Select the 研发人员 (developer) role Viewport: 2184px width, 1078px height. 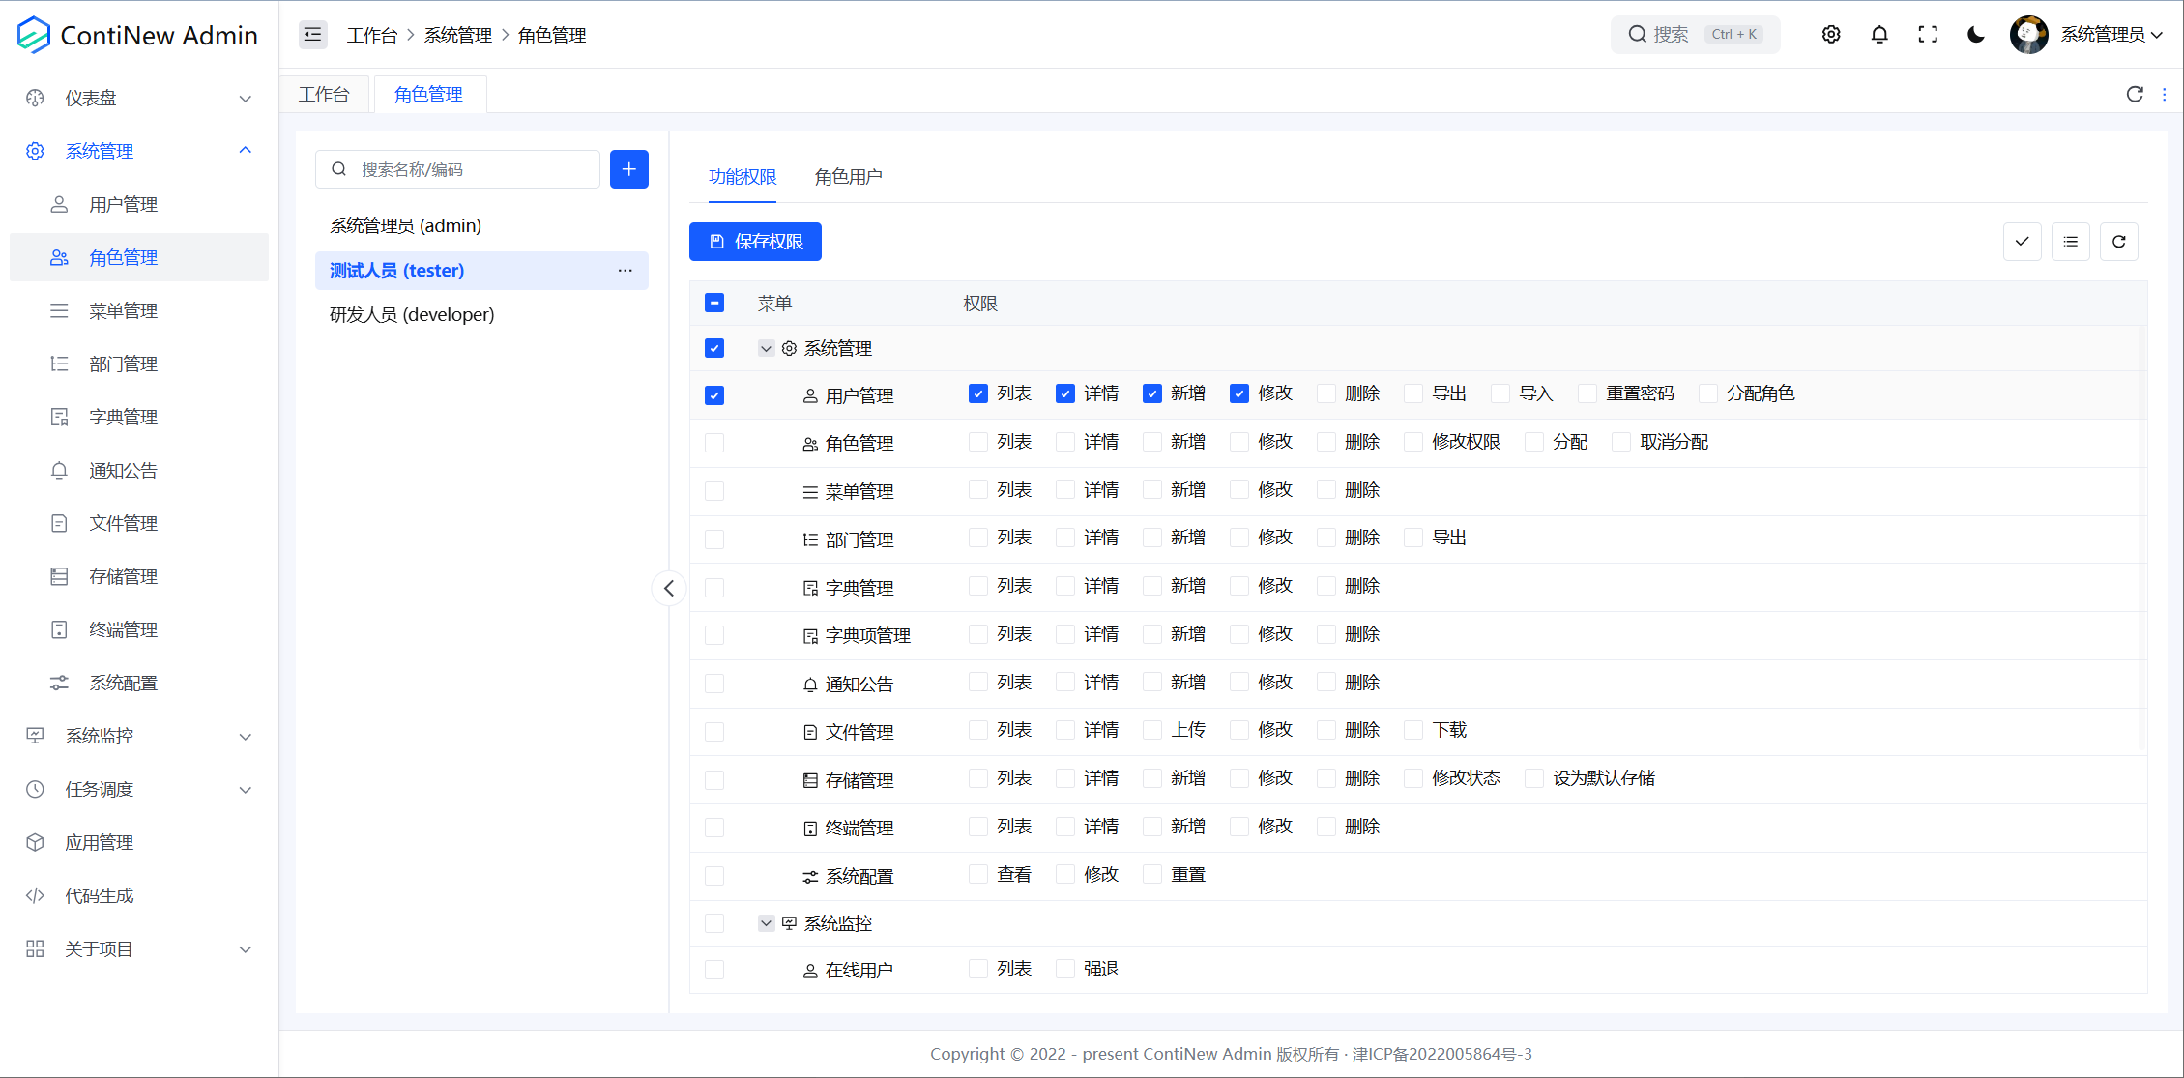tap(481, 314)
